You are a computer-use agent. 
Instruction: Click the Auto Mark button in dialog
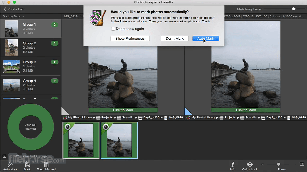coord(206,39)
